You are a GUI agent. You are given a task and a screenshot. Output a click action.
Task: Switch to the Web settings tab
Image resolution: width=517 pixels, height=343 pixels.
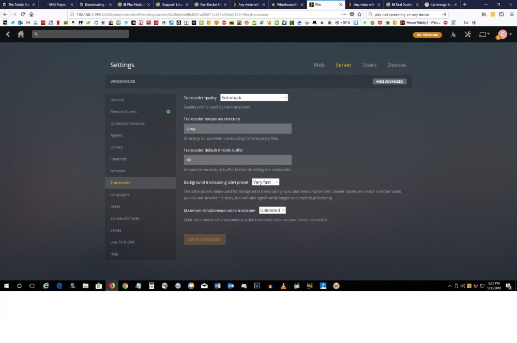(319, 65)
